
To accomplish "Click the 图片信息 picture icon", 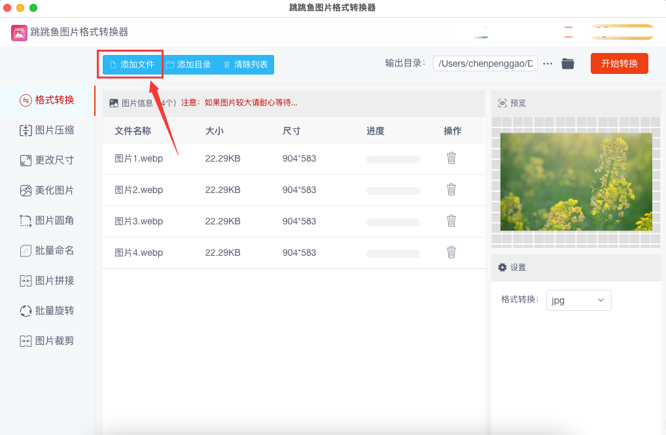I will pyautogui.click(x=114, y=103).
